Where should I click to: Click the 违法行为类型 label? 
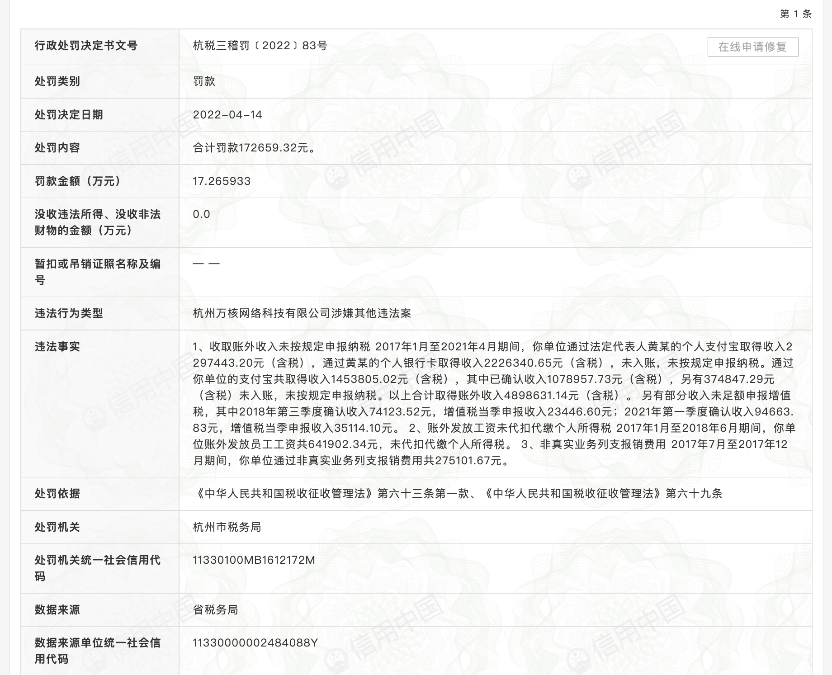coord(69,313)
